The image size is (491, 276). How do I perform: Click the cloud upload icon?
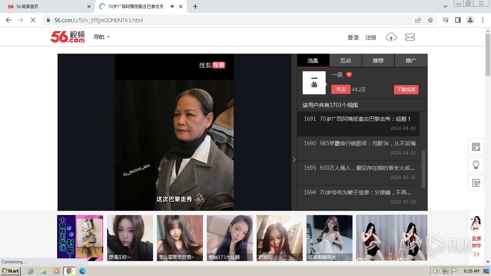coord(391,37)
